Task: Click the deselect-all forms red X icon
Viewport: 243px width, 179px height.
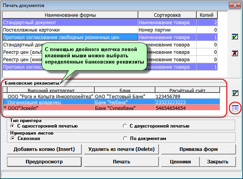Action: (x=235, y=53)
